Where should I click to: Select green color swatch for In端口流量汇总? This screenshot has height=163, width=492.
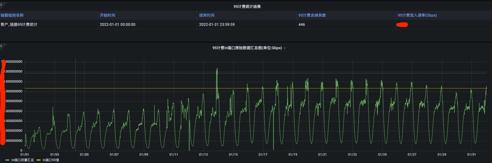(7, 160)
